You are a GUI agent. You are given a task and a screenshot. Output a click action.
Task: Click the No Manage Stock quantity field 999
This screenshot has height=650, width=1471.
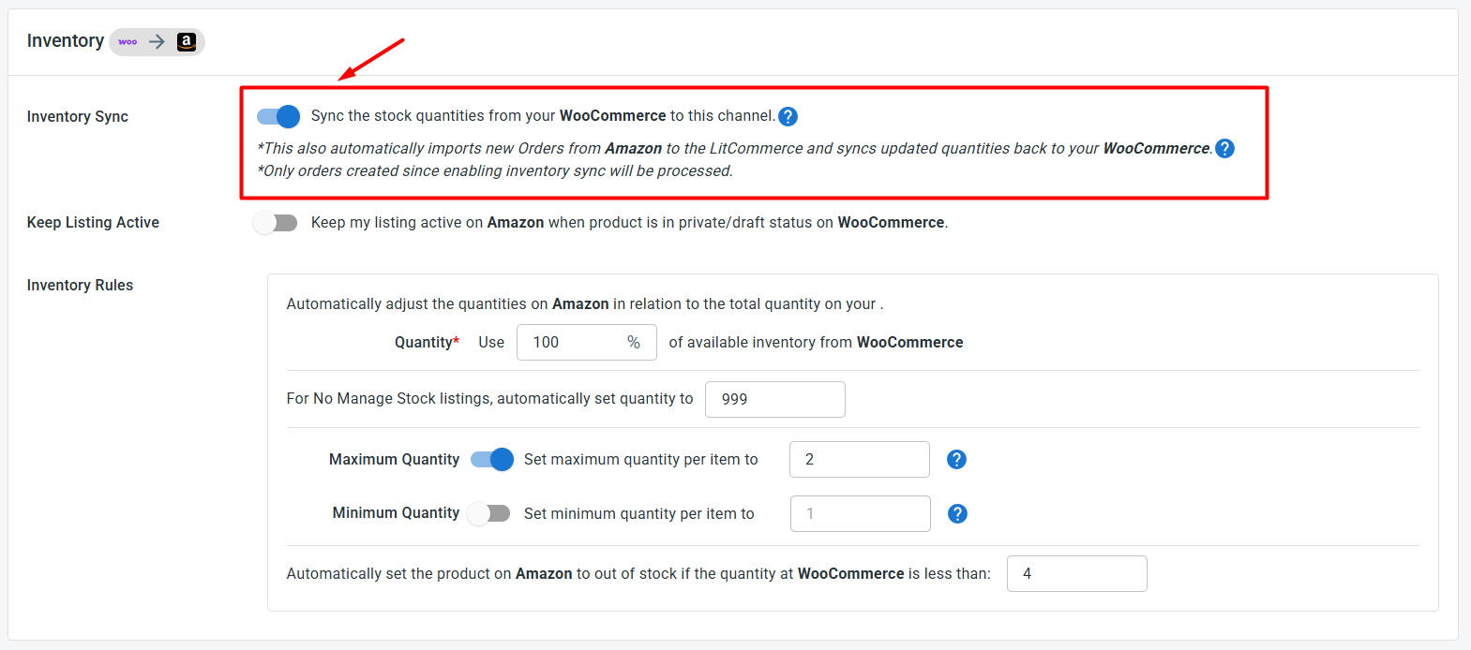coord(775,399)
